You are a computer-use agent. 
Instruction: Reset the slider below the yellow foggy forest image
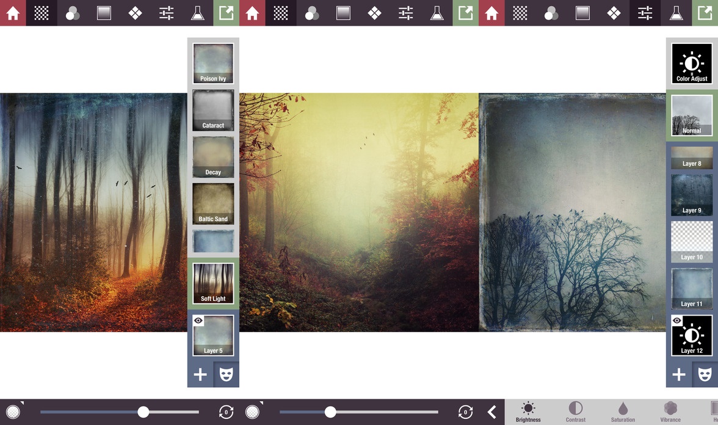465,412
